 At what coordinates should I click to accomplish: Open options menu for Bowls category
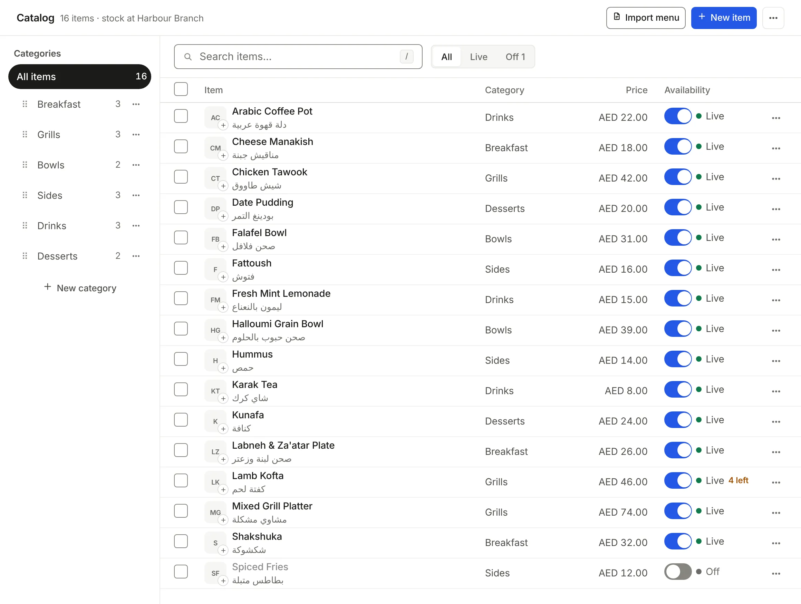click(136, 165)
